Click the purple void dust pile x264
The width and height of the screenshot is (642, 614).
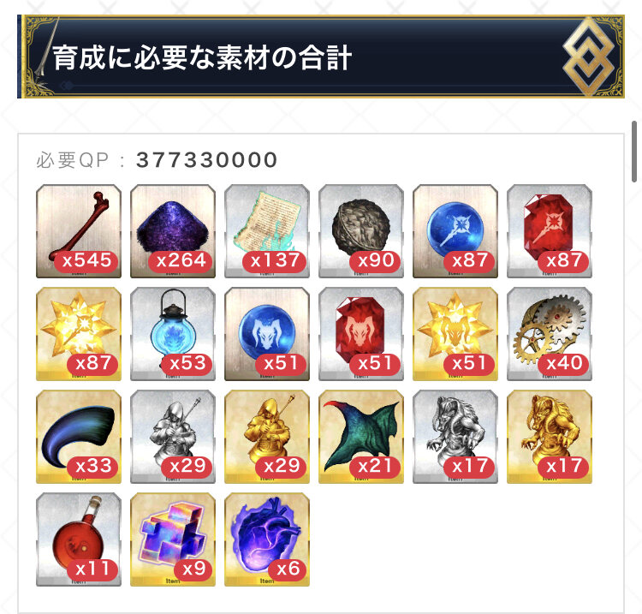(173, 231)
